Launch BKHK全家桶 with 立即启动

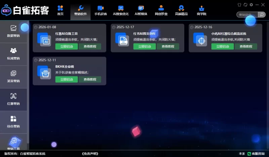coord(67,79)
